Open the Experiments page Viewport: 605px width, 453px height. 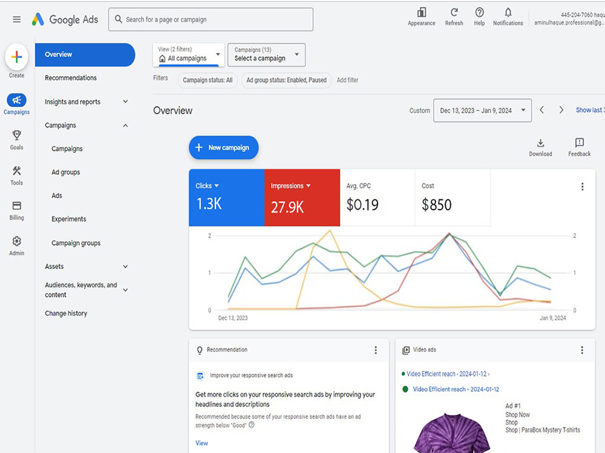coord(69,219)
